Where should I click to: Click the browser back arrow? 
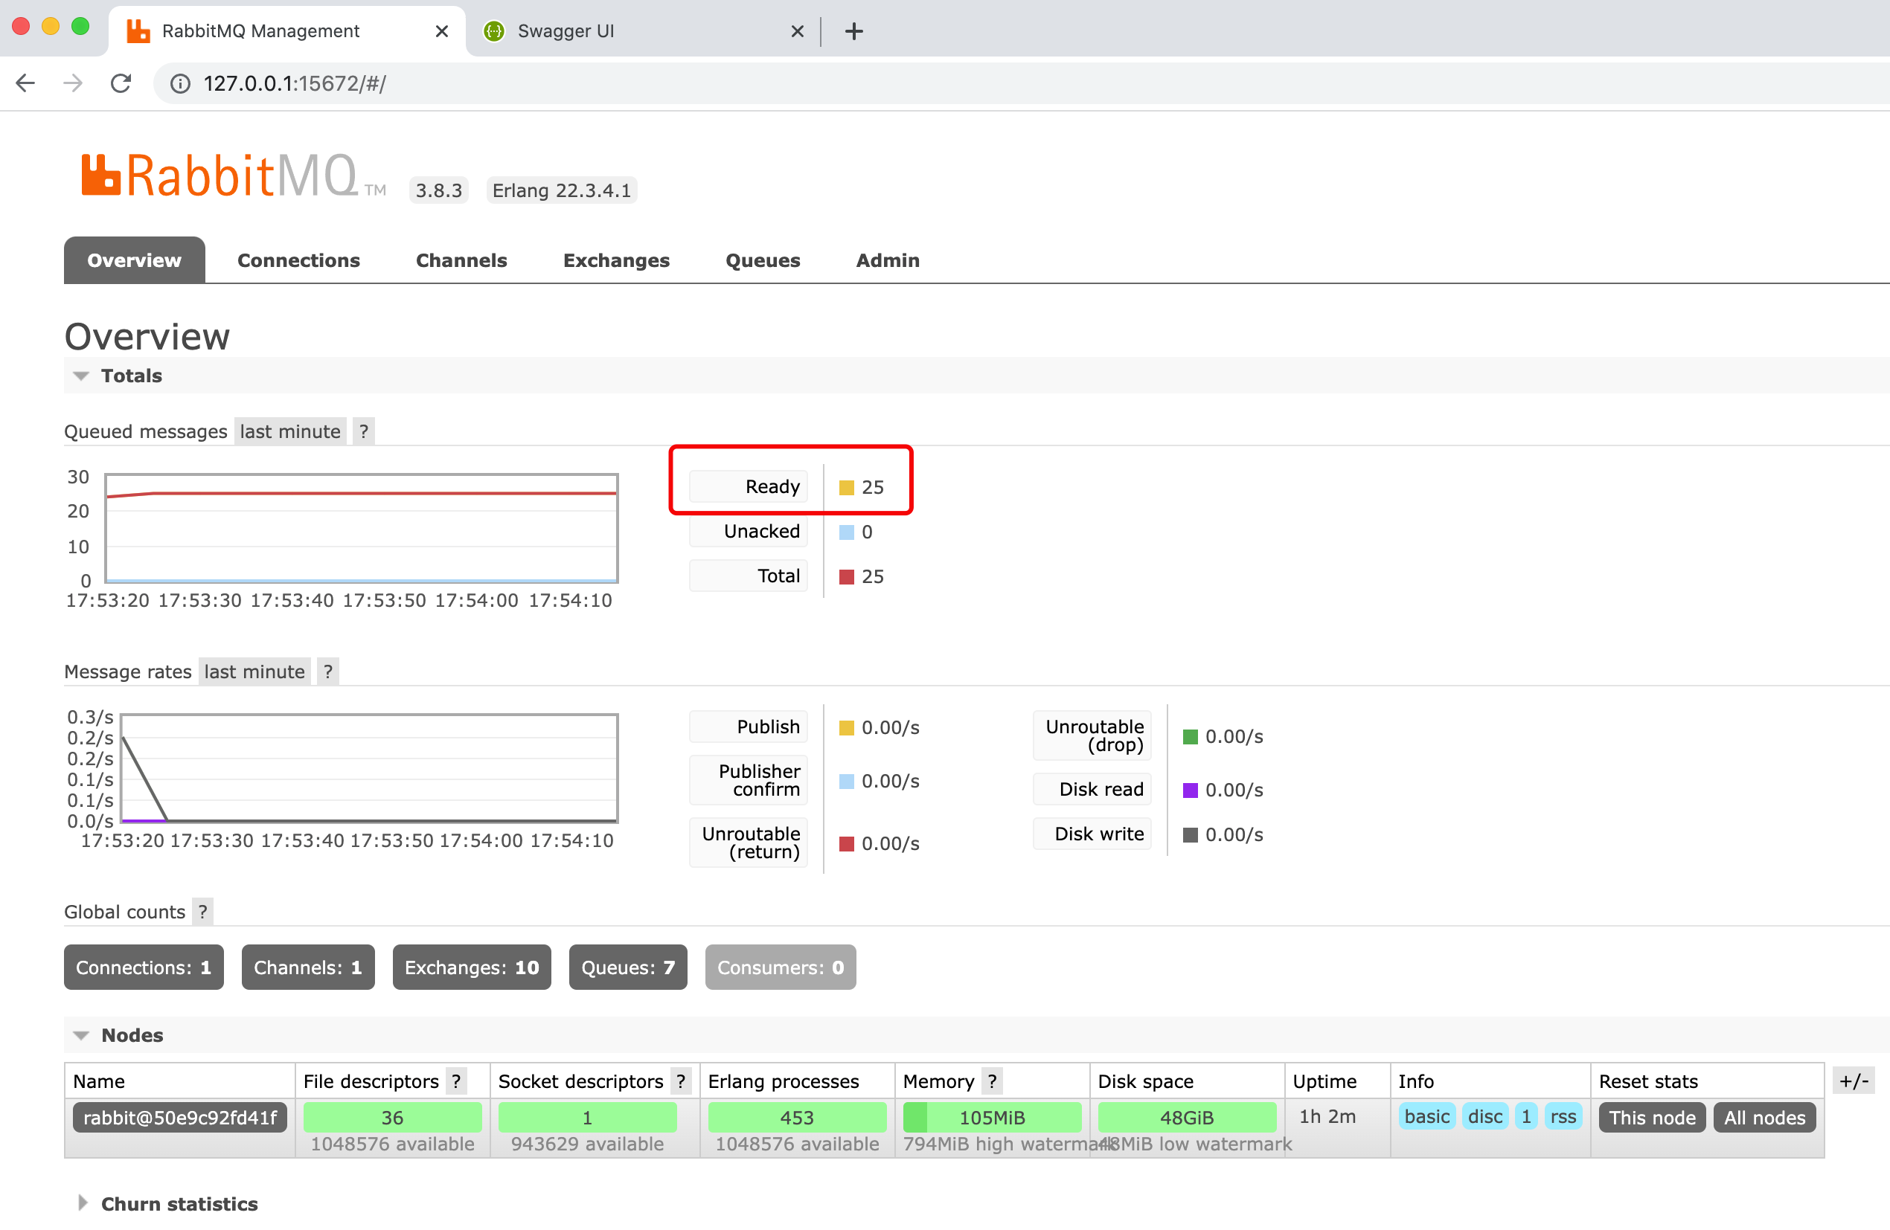point(25,83)
